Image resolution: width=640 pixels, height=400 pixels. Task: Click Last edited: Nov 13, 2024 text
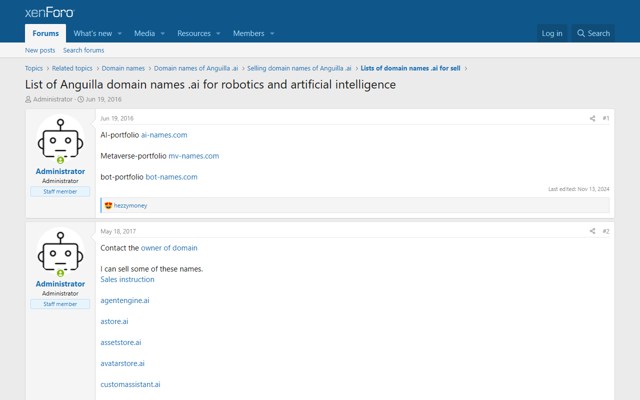click(x=579, y=189)
